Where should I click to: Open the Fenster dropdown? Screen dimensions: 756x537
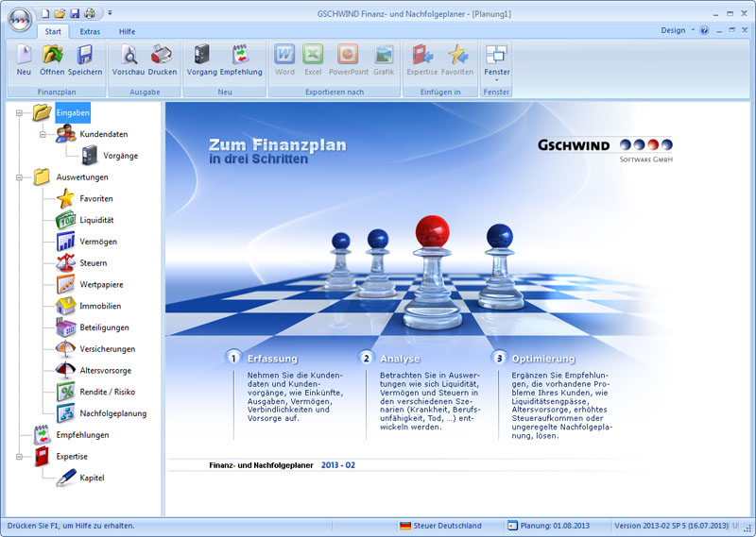pos(496,61)
